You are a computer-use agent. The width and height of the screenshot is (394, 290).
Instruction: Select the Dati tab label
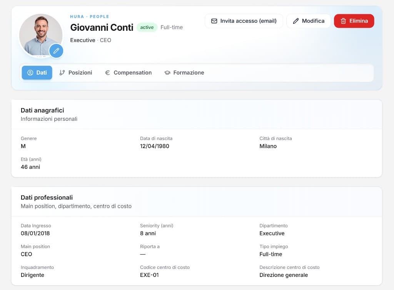42,73
